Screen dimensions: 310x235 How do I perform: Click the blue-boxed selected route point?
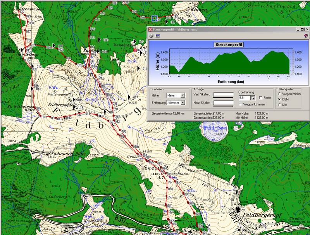155,18
